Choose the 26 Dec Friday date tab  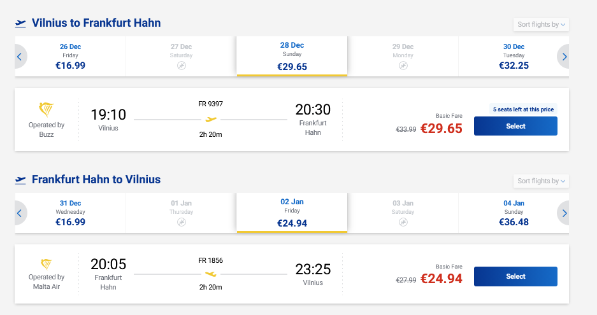(71, 57)
